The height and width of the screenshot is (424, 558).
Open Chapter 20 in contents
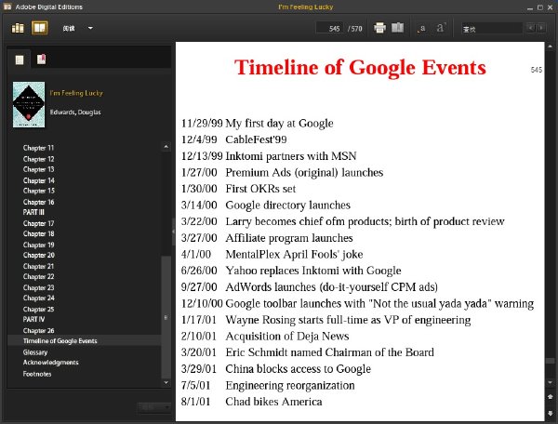(38, 256)
